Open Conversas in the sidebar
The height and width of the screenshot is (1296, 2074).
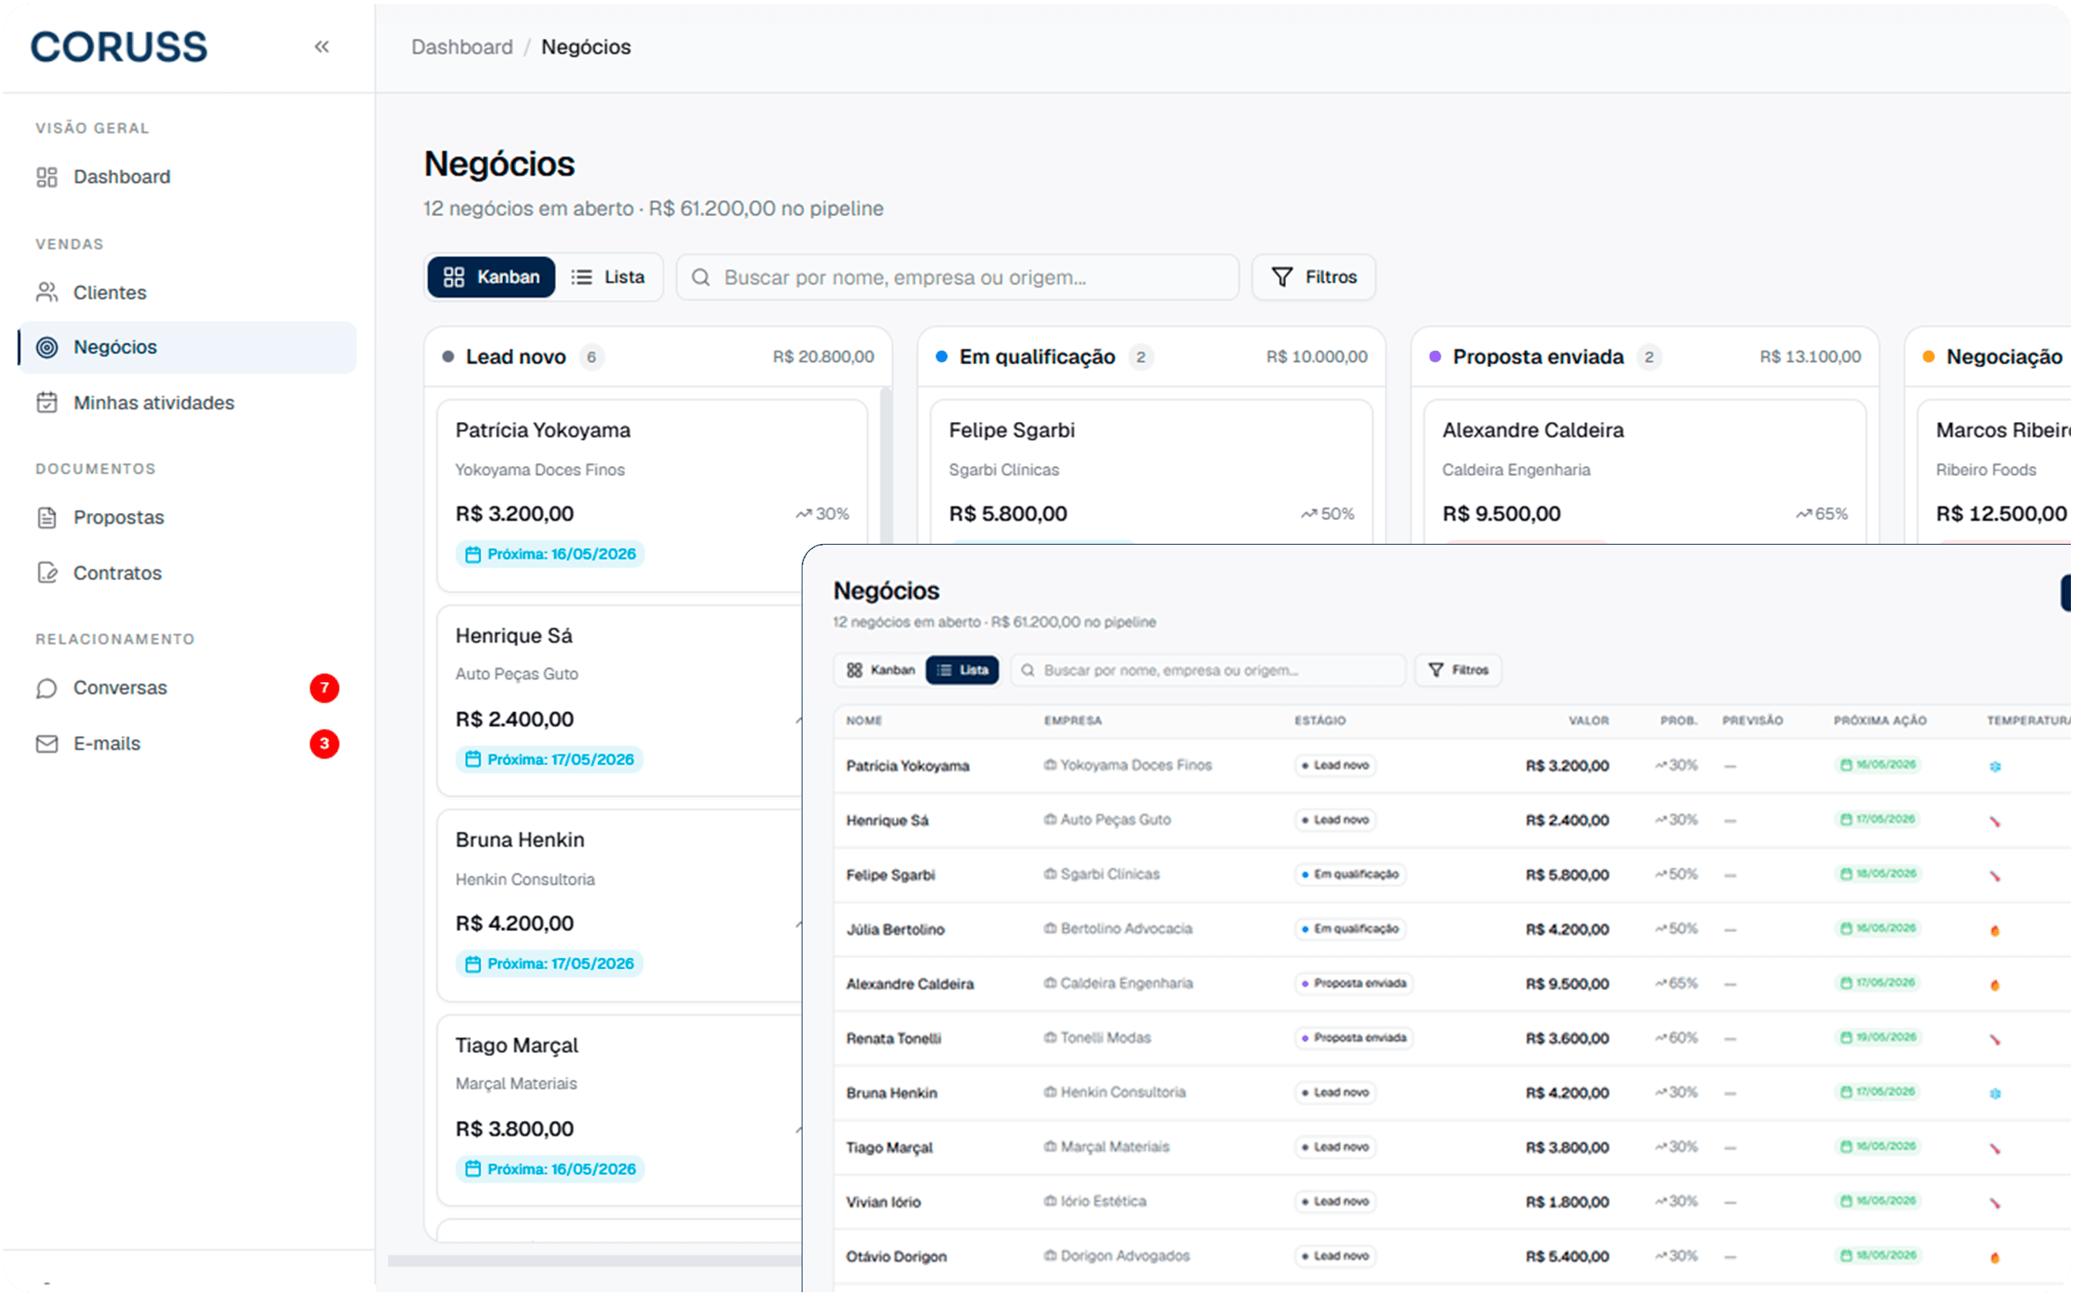[187, 688]
